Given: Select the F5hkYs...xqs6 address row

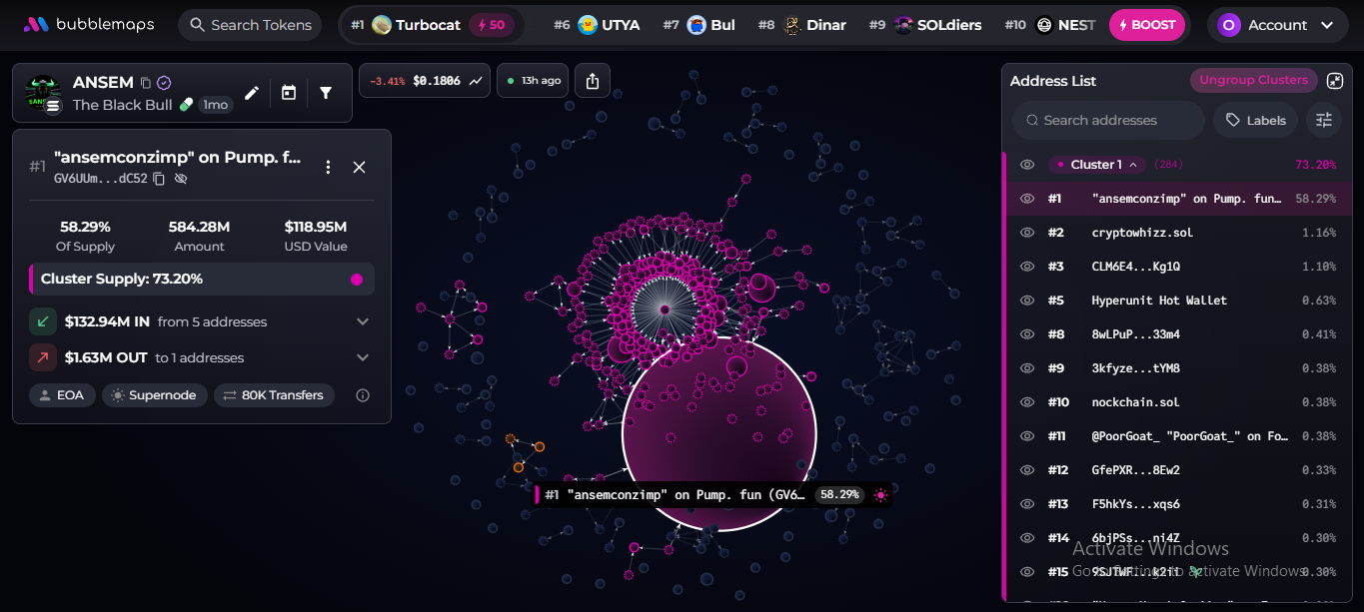Looking at the screenshot, I should tap(1177, 504).
